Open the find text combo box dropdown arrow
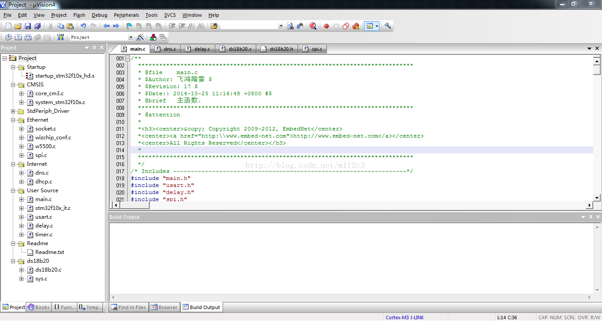This screenshot has width=602, height=321. click(x=281, y=26)
